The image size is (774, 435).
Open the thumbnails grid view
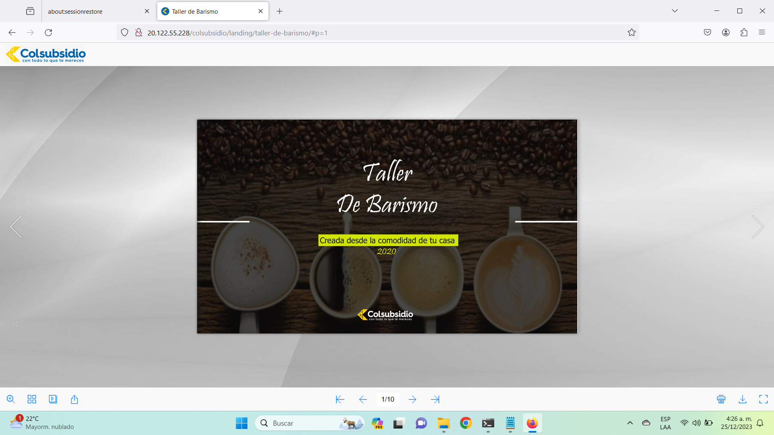click(32, 399)
